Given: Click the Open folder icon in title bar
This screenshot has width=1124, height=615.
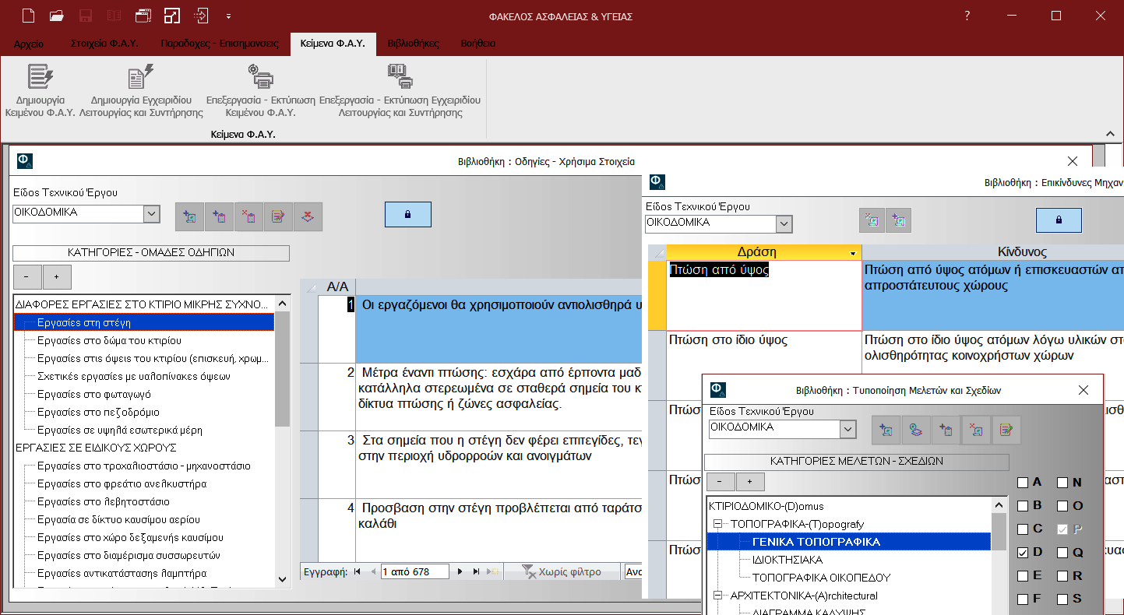Looking at the screenshot, I should coord(56,16).
